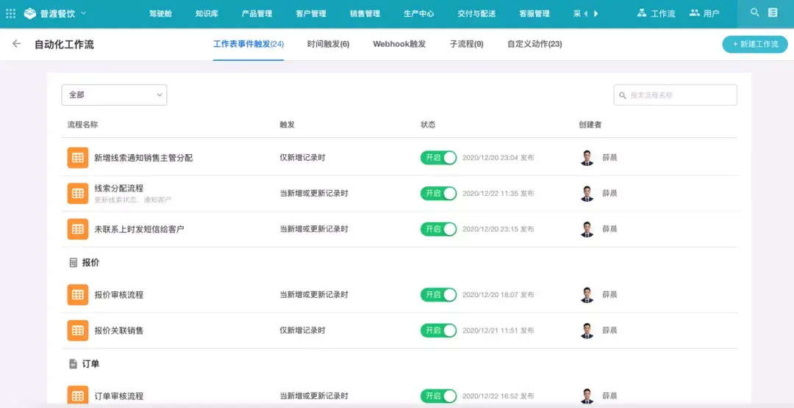Click the calculator icon beside 报价 group
The image size is (794, 408).
pyautogui.click(x=73, y=263)
